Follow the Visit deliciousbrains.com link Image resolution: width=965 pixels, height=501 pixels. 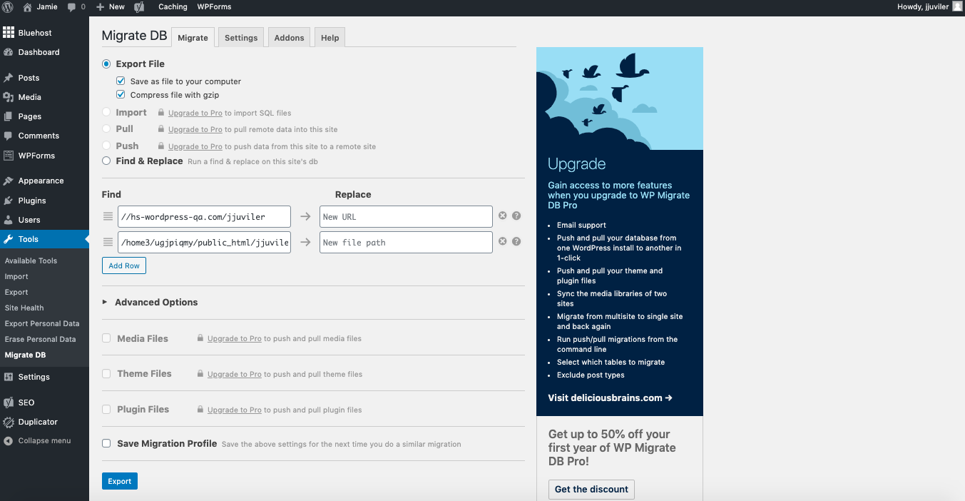611,398
